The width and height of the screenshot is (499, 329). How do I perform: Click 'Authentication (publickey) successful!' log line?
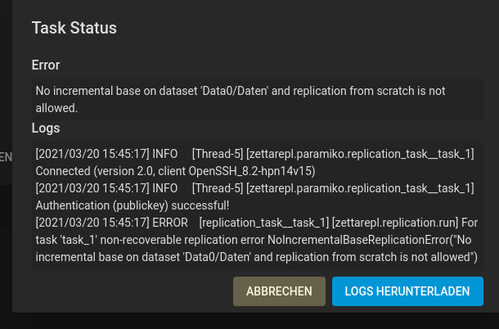tap(133, 205)
